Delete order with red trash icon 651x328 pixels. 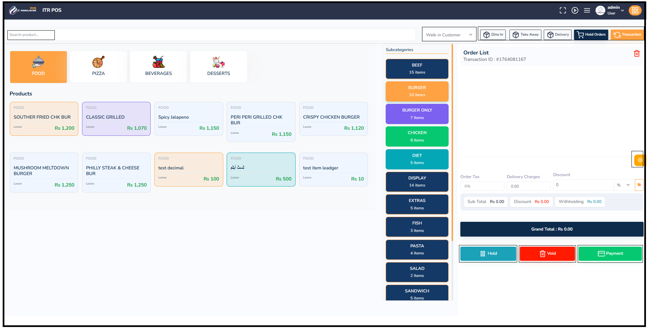[x=637, y=53]
